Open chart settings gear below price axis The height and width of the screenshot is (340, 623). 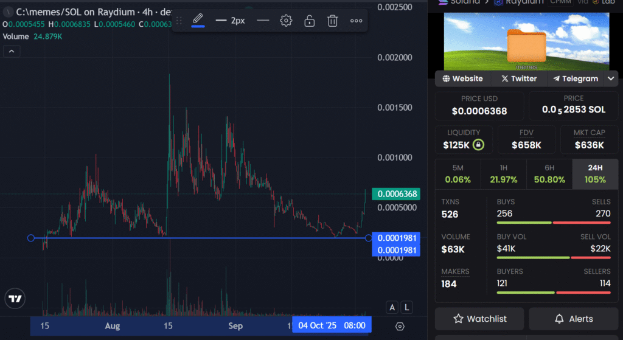(400, 326)
